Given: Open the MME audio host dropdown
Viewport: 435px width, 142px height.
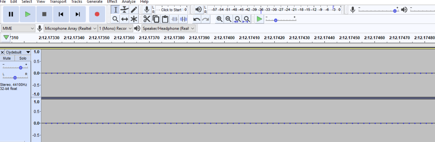Looking at the screenshot, I should (x=18, y=28).
